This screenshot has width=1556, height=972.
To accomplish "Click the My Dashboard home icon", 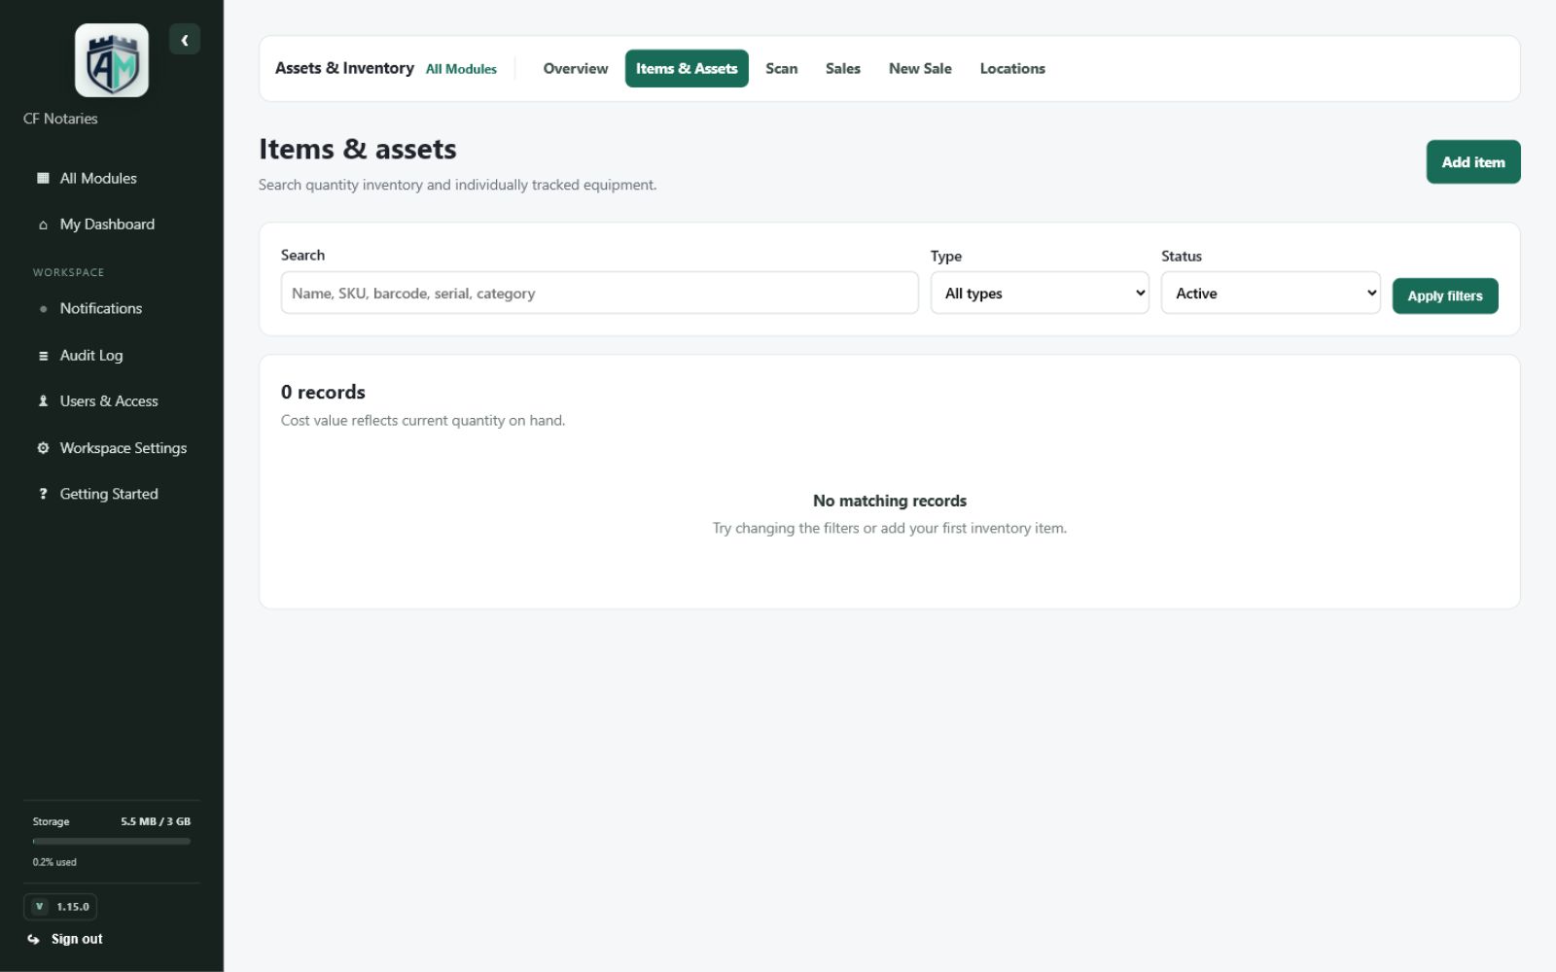I will pos(43,225).
